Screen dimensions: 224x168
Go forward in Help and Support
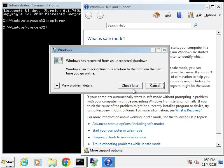(100, 15)
